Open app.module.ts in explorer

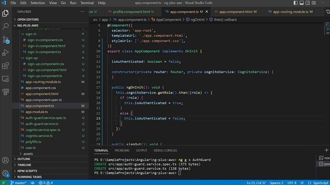pyautogui.click(x=51, y=112)
